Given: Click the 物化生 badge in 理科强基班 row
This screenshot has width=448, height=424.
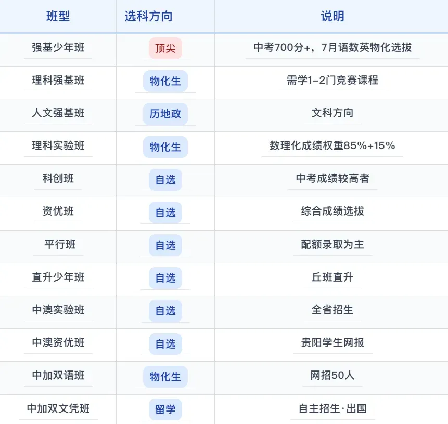Looking at the screenshot, I should 165,81.
